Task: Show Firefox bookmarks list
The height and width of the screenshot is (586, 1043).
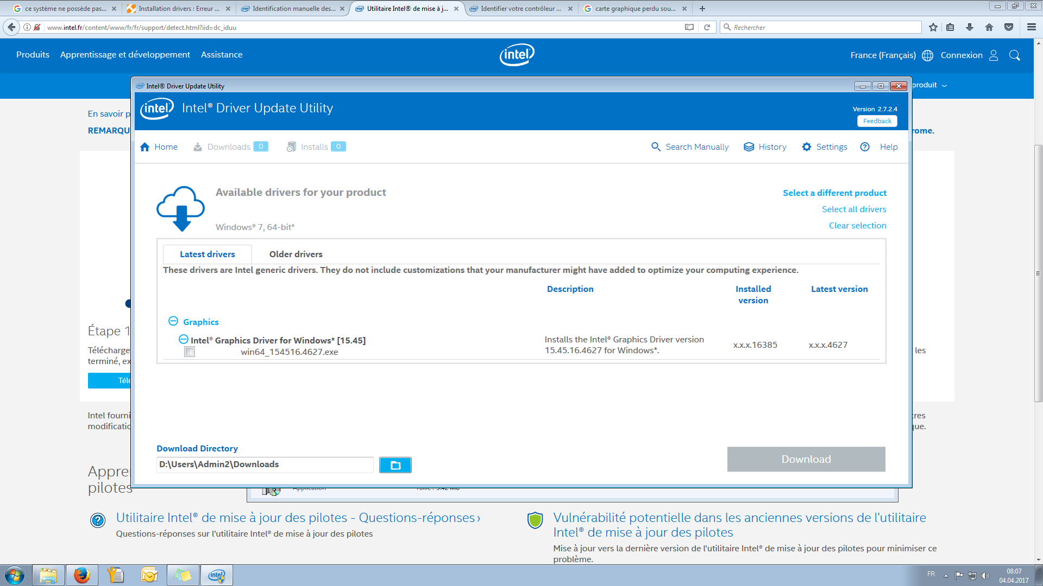Action: (x=950, y=27)
